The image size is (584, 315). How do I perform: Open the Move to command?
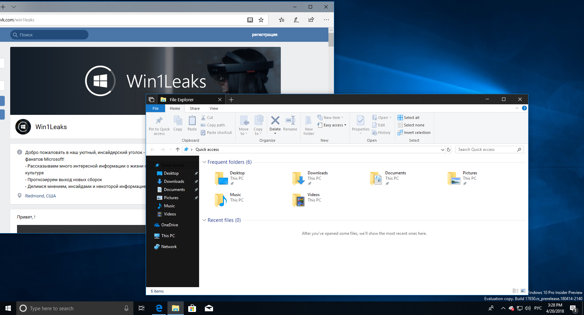pos(244,125)
